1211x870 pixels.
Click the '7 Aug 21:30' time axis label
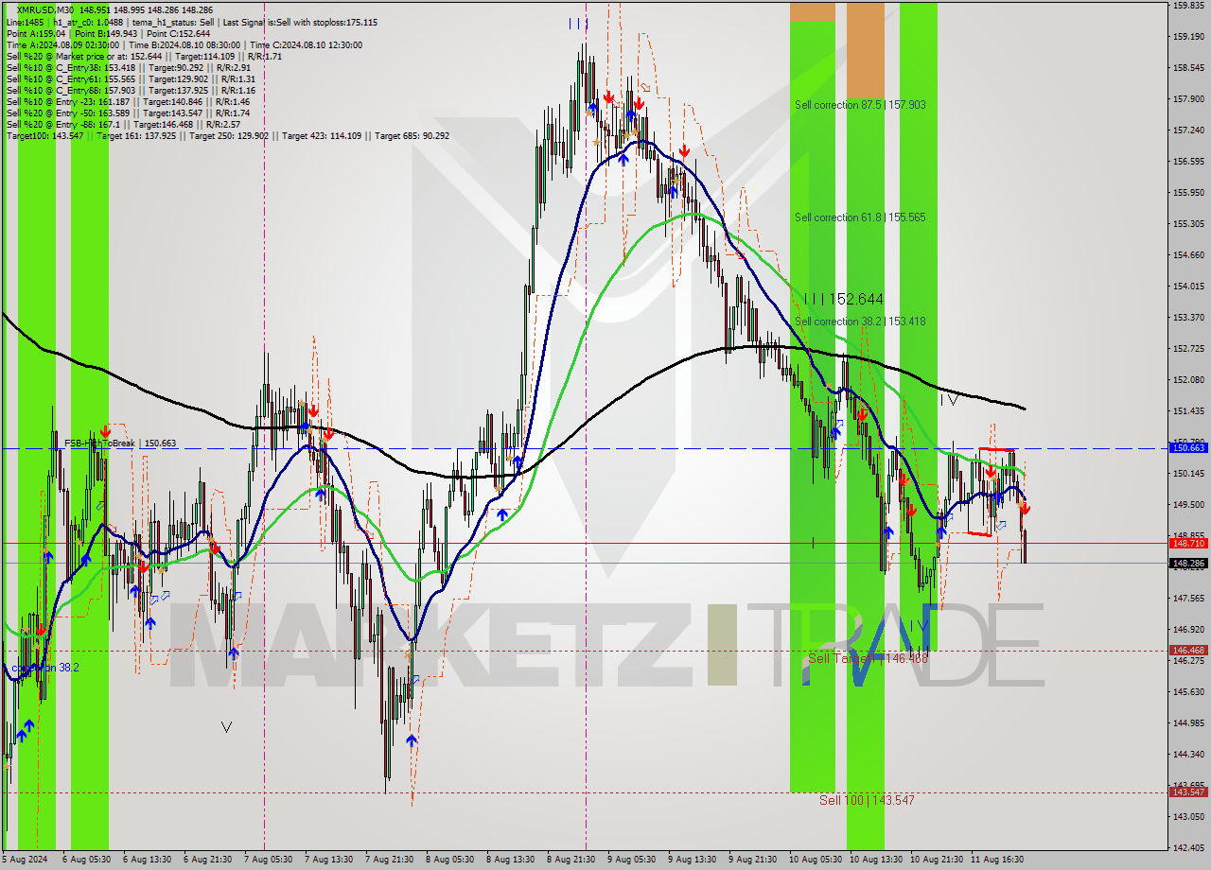coord(388,860)
